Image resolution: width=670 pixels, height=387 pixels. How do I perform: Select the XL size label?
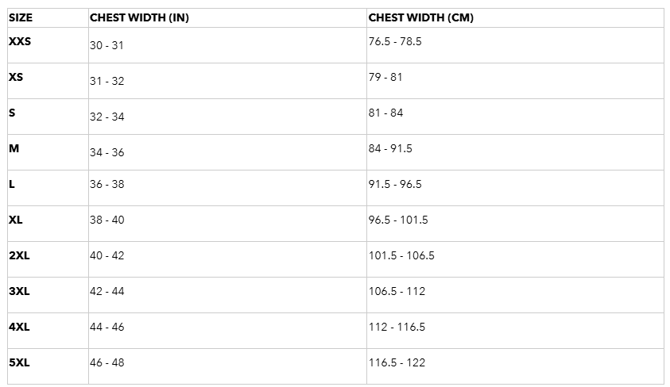[x=16, y=220]
